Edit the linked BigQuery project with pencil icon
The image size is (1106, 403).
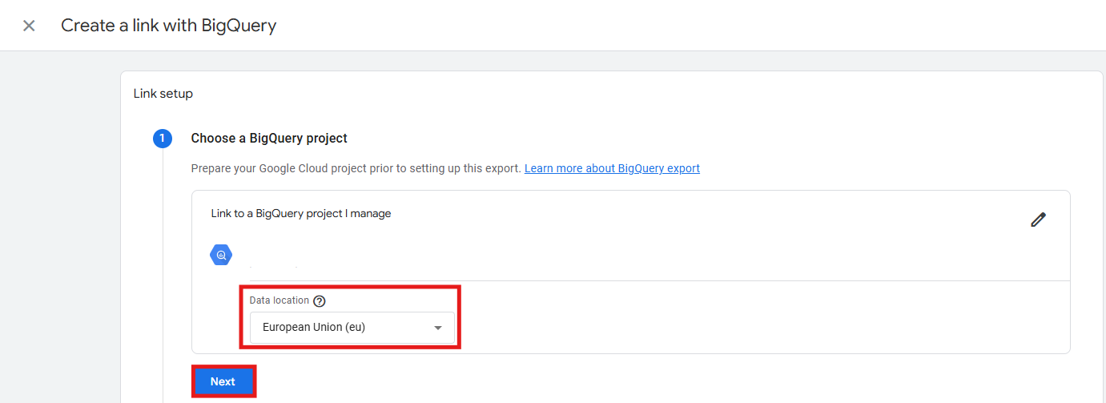click(x=1038, y=220)
